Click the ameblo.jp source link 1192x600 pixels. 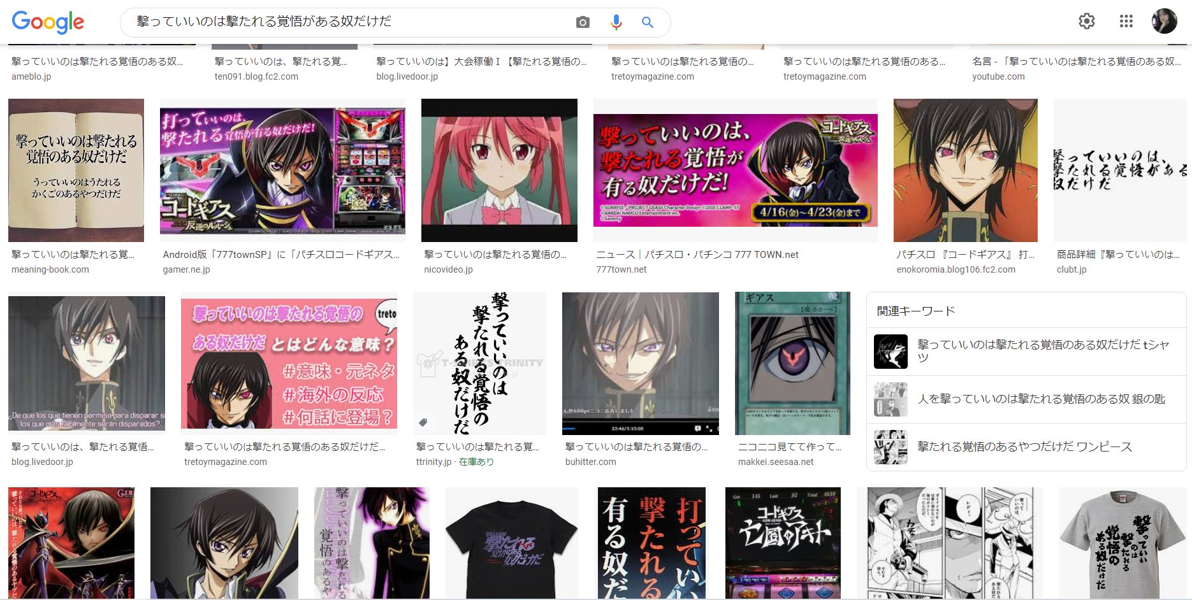31,76
